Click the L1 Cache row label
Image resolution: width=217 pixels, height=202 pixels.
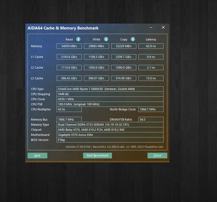(37, 57)
